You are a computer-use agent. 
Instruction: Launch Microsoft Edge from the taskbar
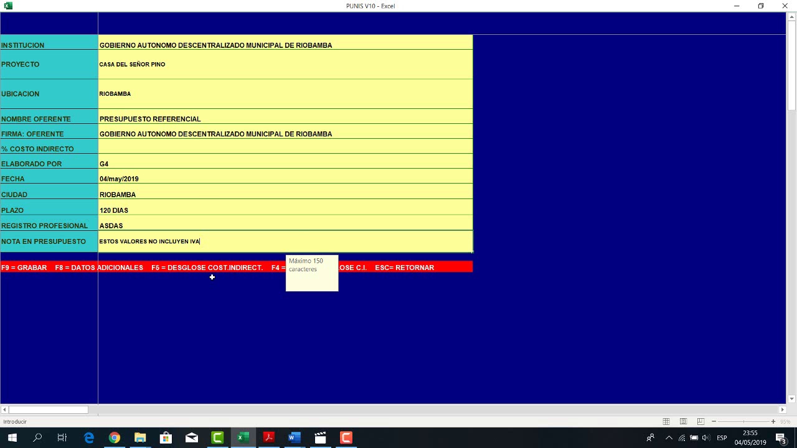pyautogui.click(x=89, y=437)
